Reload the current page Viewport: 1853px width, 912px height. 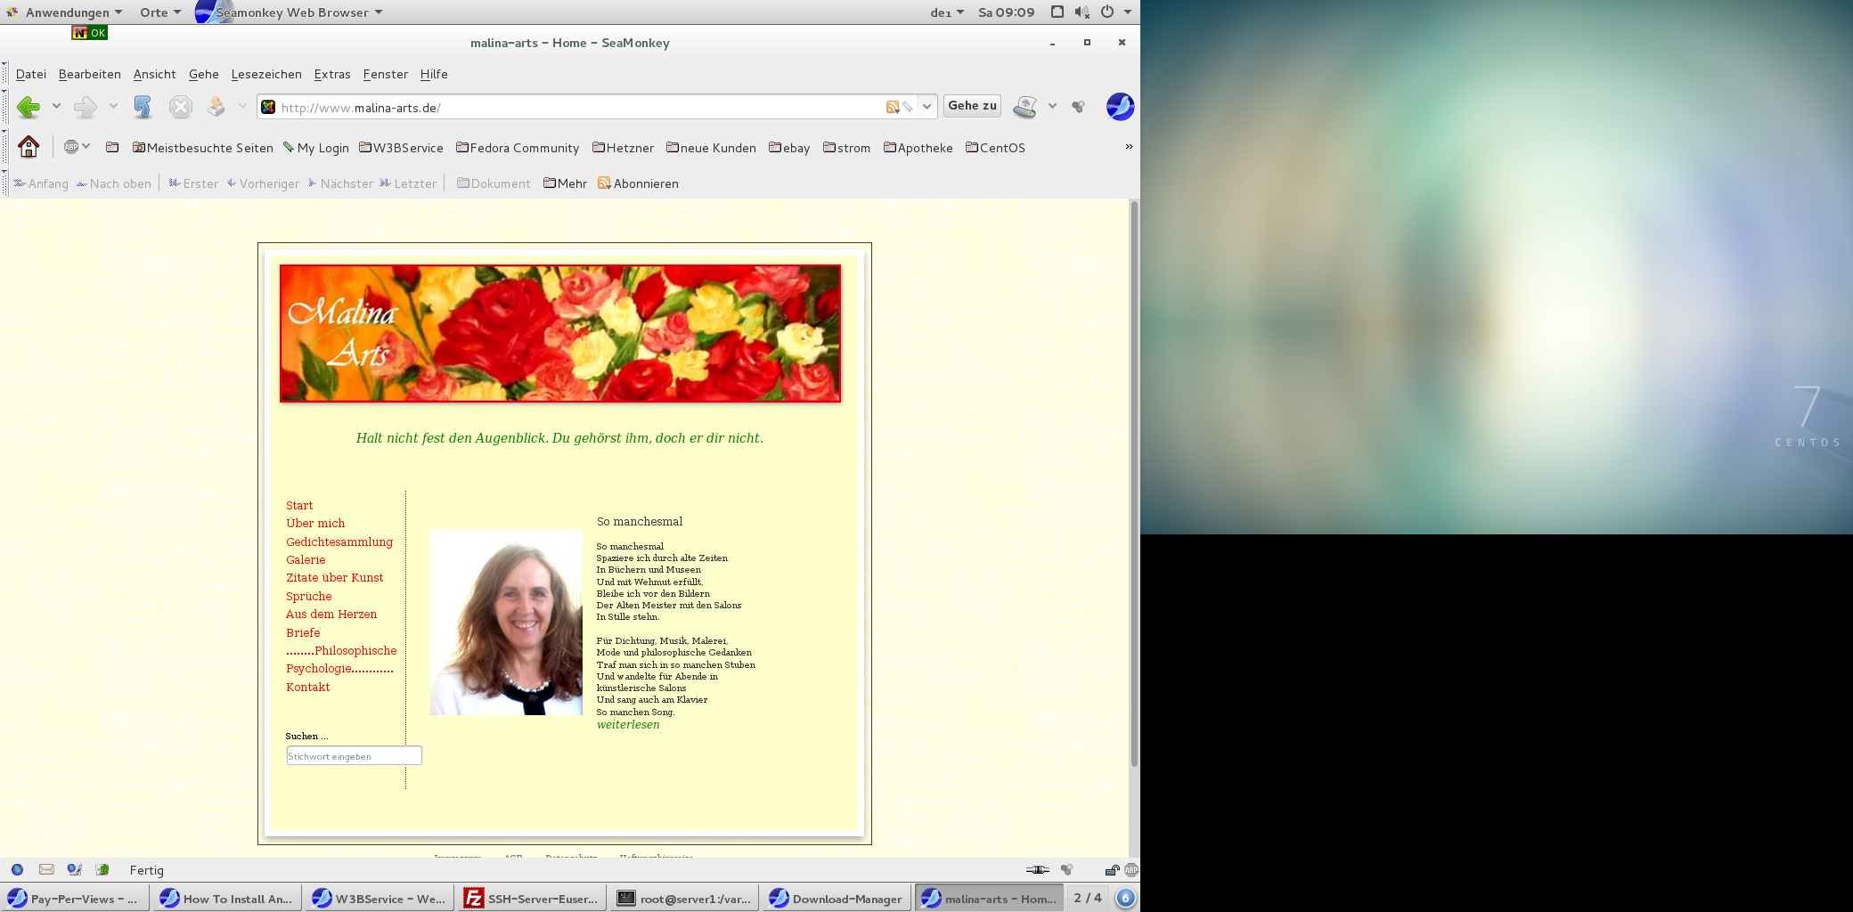click(142, 108)
